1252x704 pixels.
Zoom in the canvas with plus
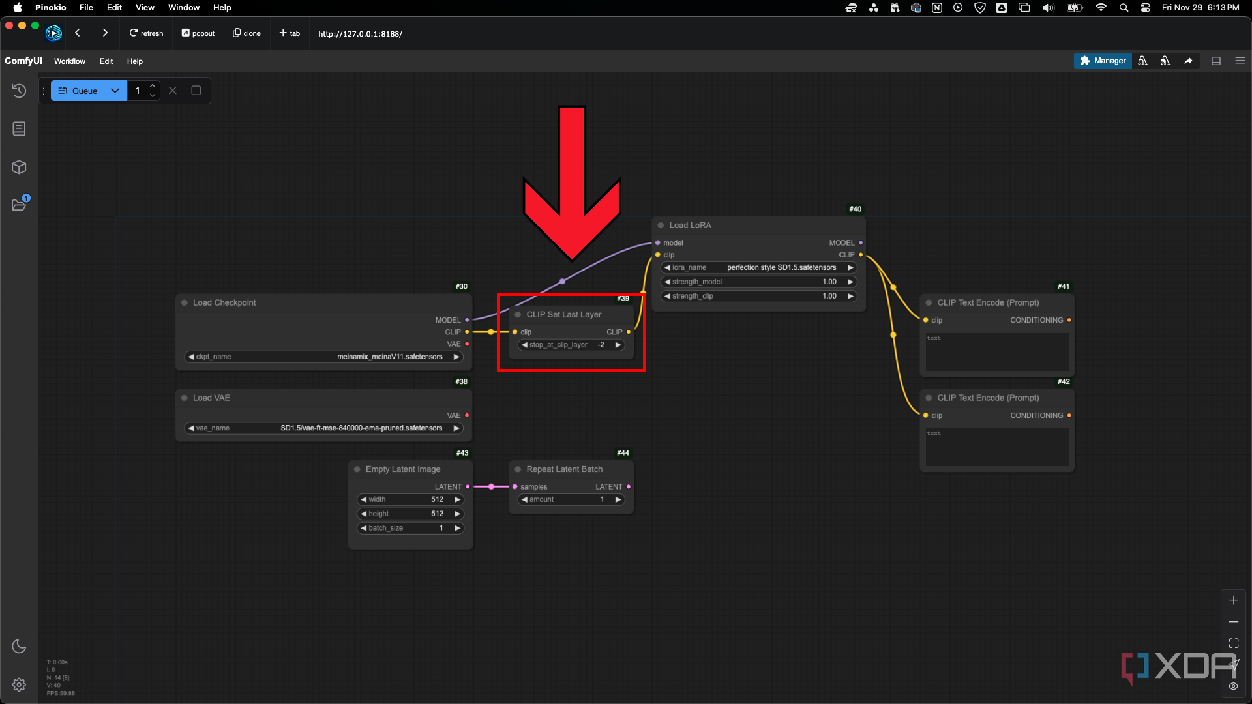1234,600
